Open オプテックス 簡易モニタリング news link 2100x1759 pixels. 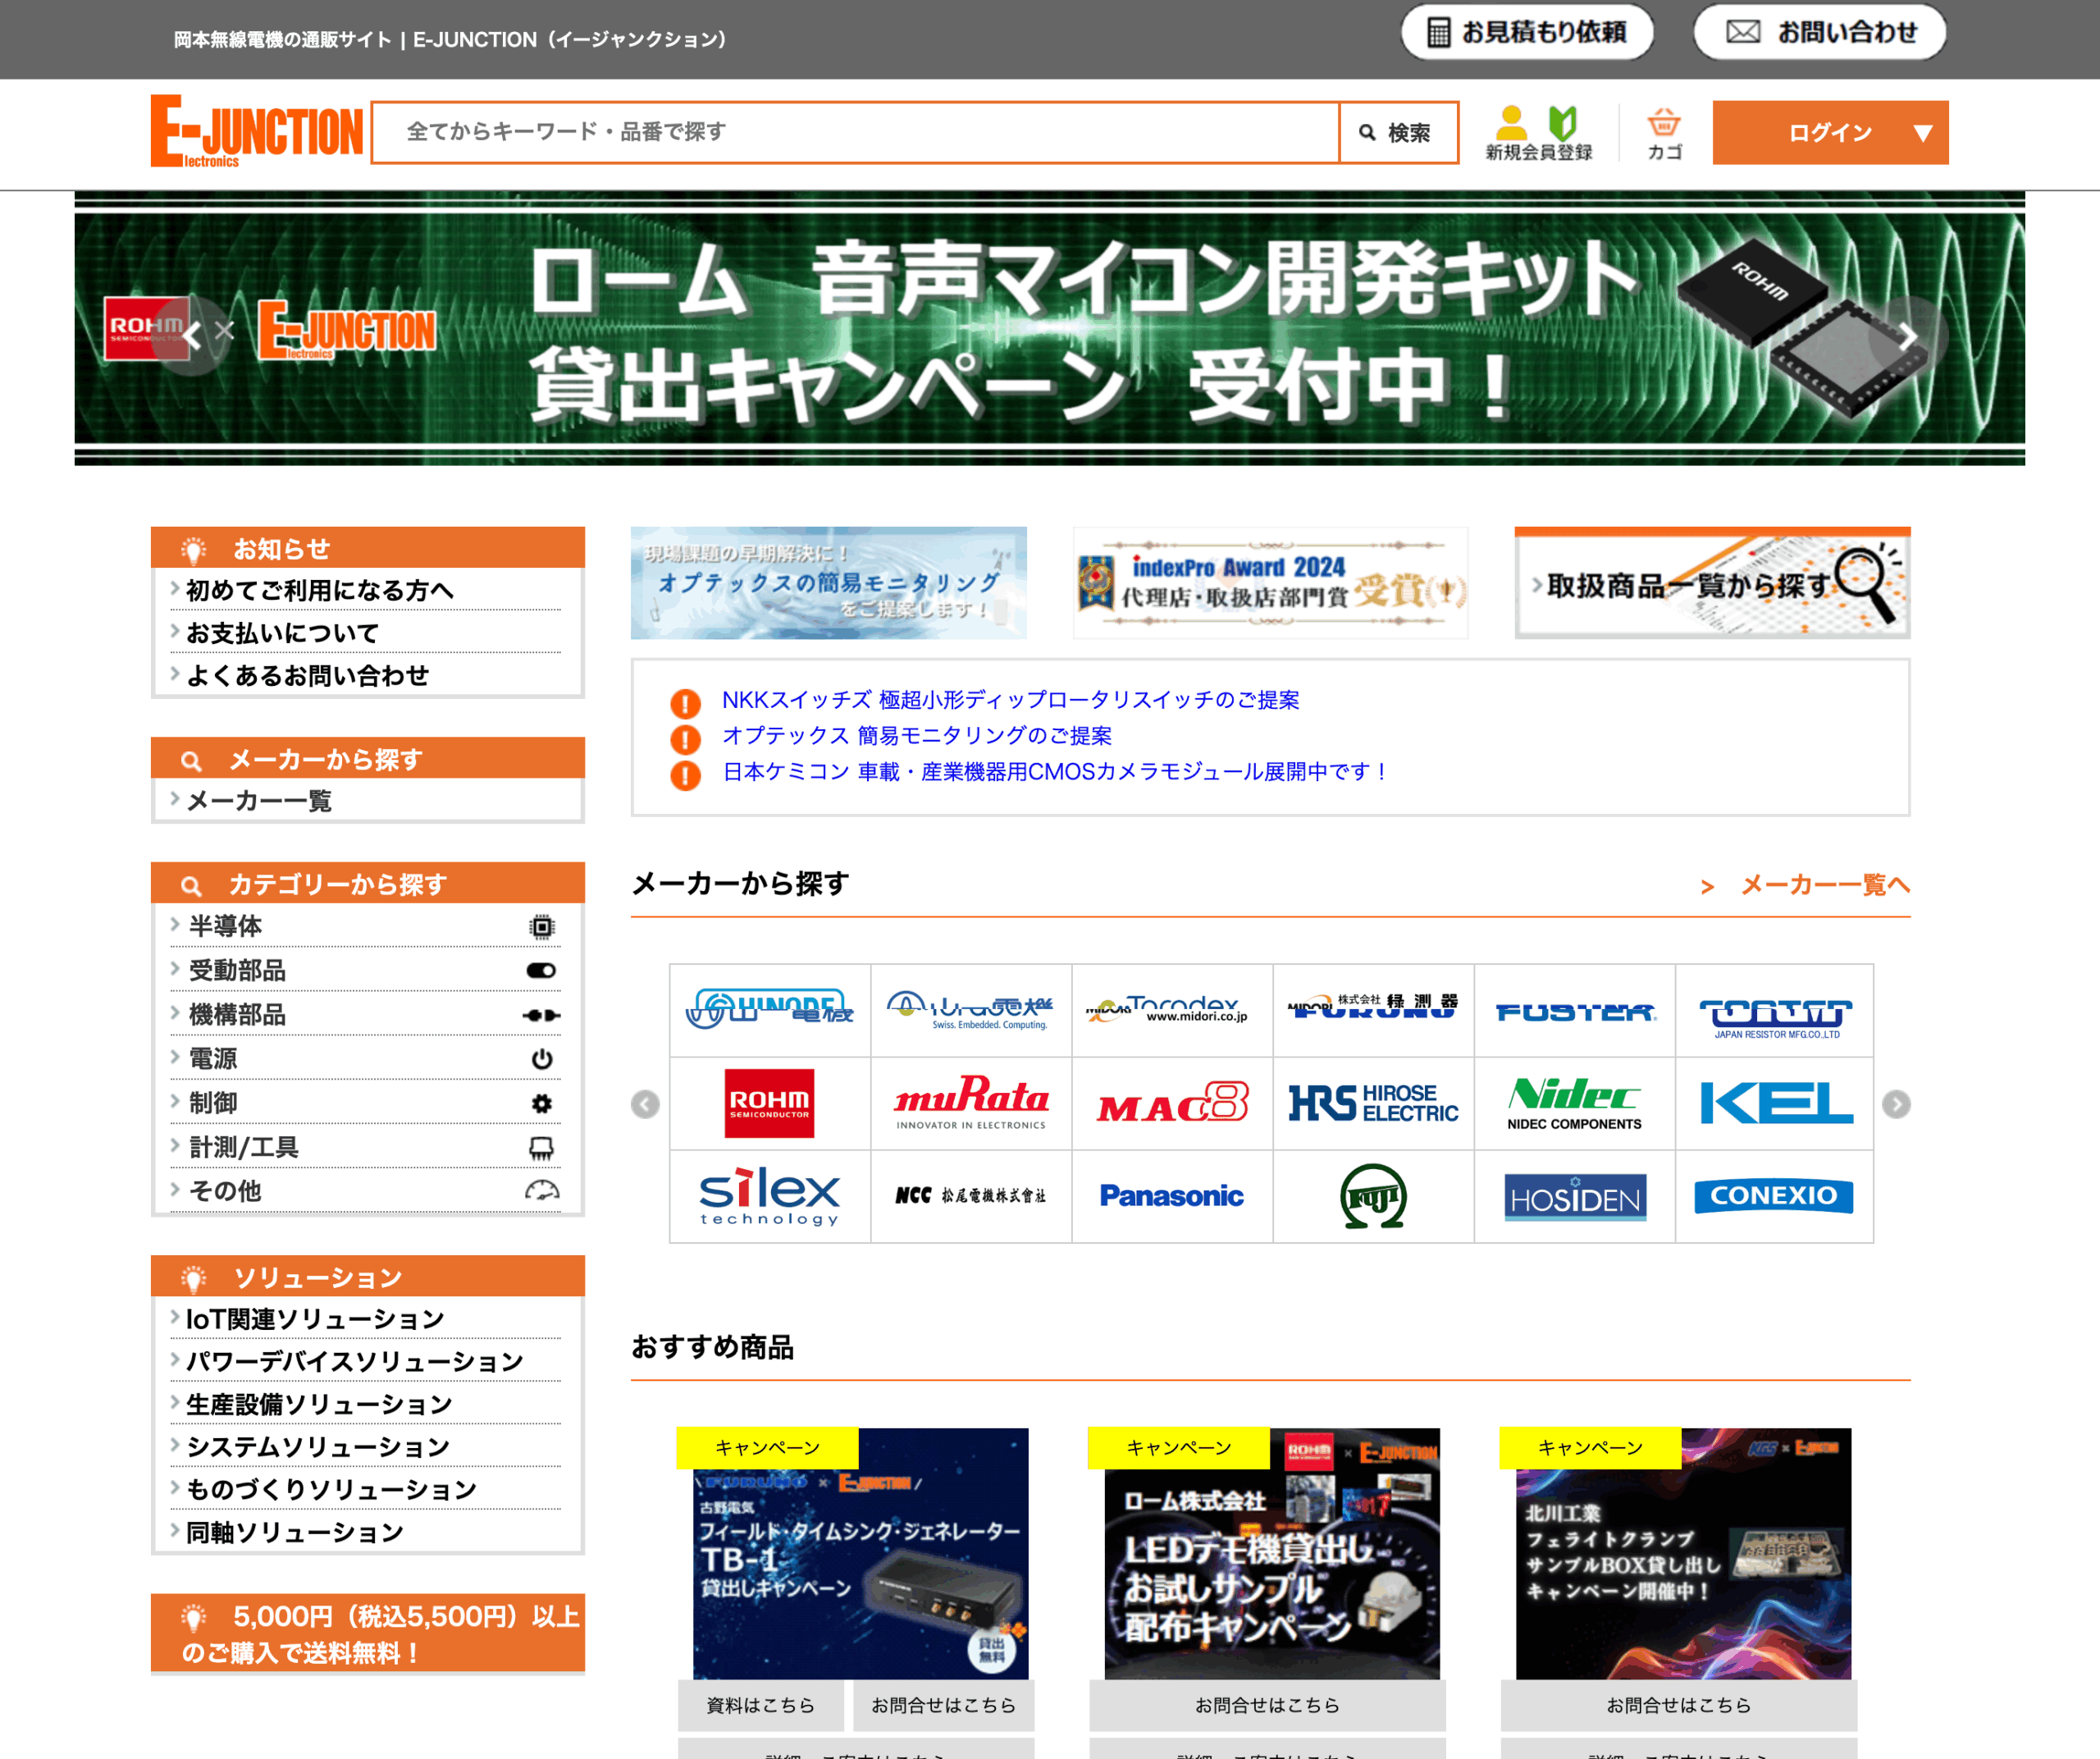coord(917,735)
